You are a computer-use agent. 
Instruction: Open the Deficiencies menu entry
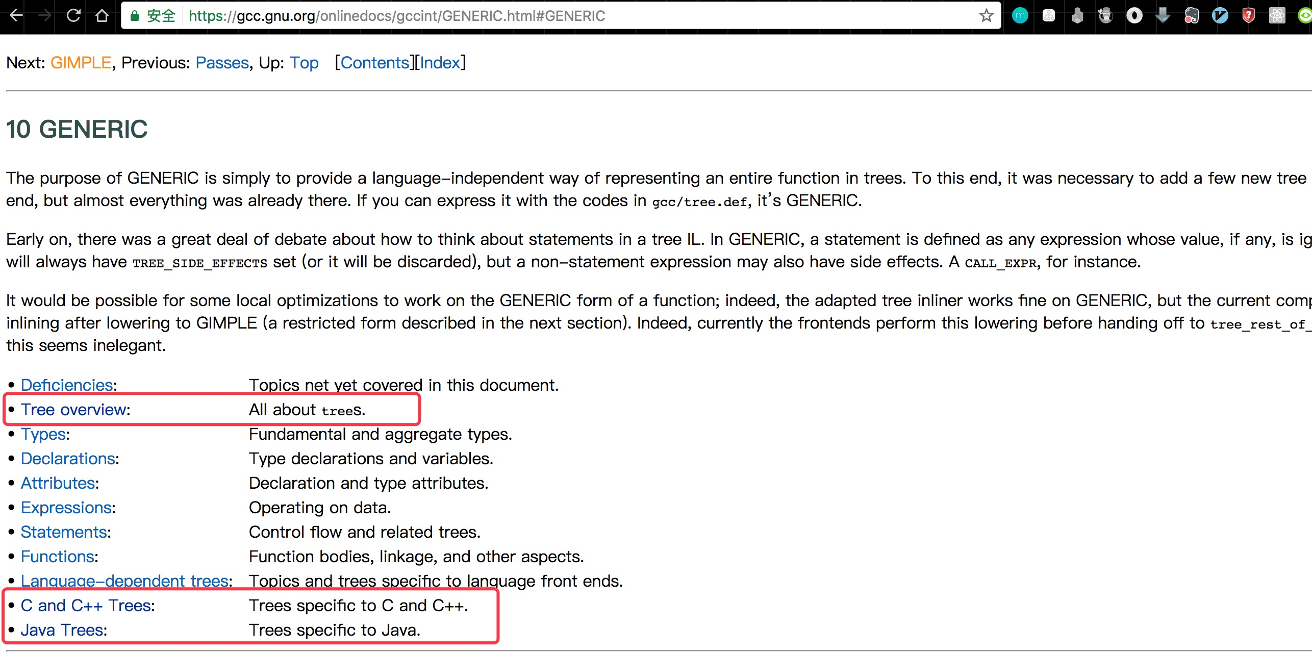click(x=67, y=385)
